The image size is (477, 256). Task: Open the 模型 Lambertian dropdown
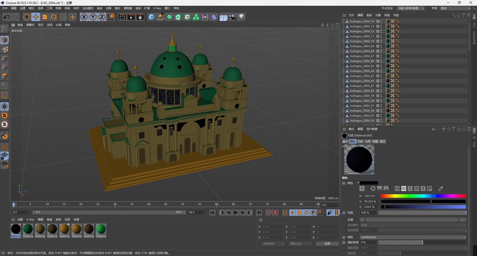point(413,237)
